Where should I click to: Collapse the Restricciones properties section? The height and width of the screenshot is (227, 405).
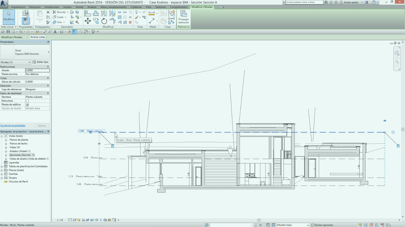48,67
